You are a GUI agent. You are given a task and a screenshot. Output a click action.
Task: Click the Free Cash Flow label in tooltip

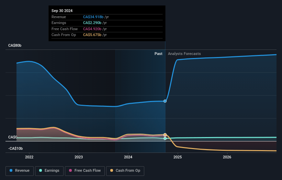point(65,29)
